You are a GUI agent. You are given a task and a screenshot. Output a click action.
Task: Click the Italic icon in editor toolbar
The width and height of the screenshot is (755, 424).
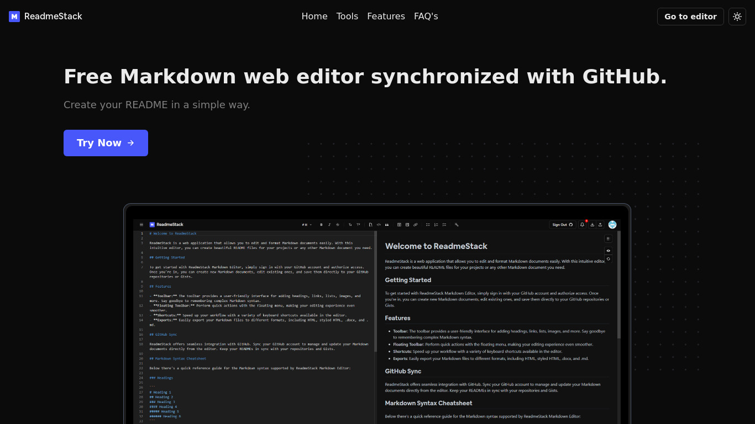pyautogui.click(x=329, y=225)
